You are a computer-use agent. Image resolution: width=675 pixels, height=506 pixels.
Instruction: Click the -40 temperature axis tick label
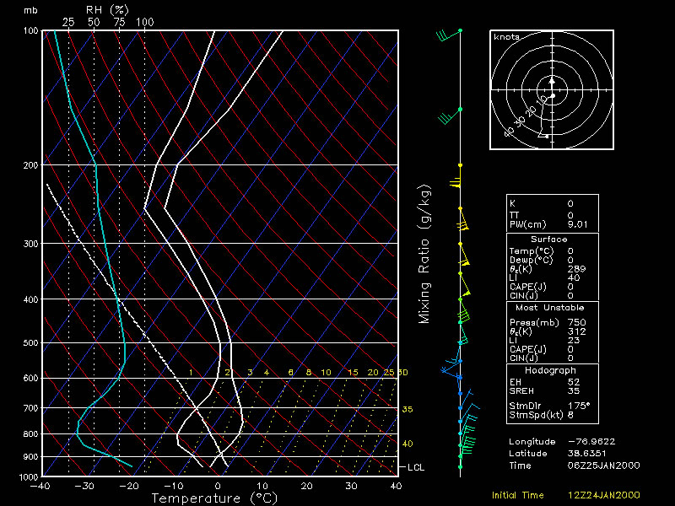point(40,487)
